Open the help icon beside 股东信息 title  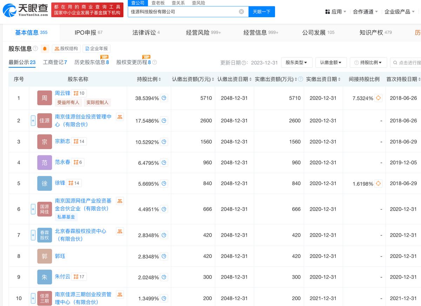[x=35, y=48]
